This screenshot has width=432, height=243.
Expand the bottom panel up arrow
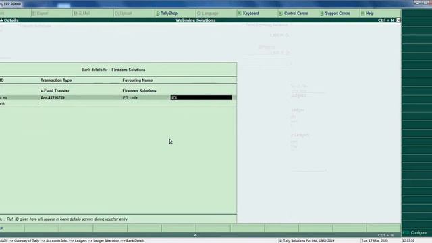[195, 235]
